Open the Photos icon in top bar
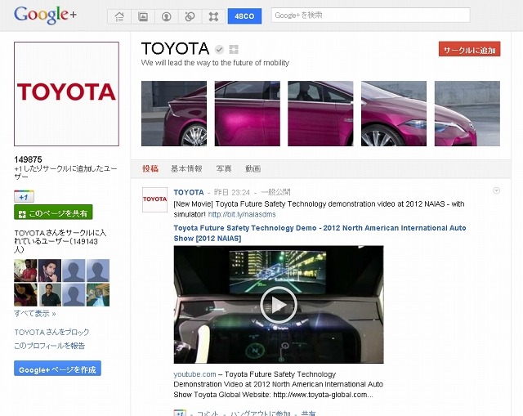The height and width of the screenshot is (416, 523). 143,16
